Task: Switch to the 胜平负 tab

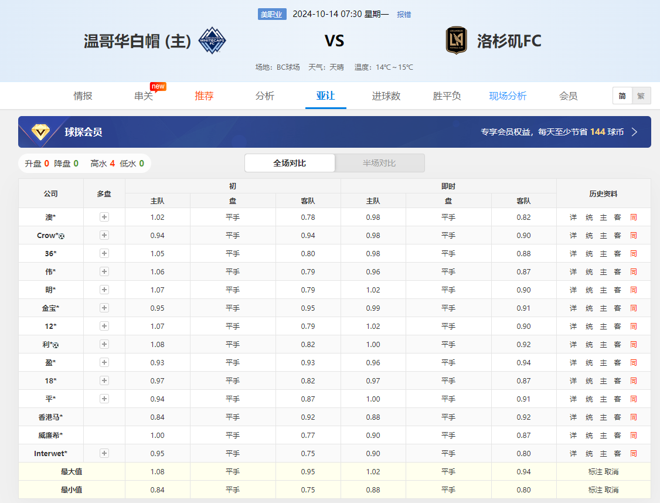Action: click(447, 96)
